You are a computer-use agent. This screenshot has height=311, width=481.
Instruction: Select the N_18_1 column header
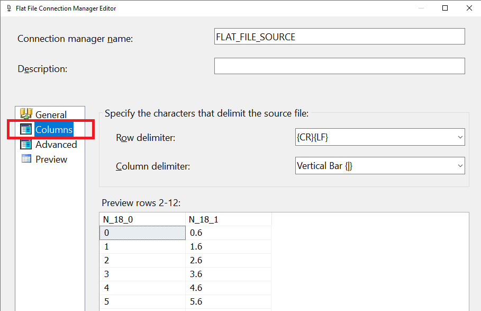(x=229, y=219)
